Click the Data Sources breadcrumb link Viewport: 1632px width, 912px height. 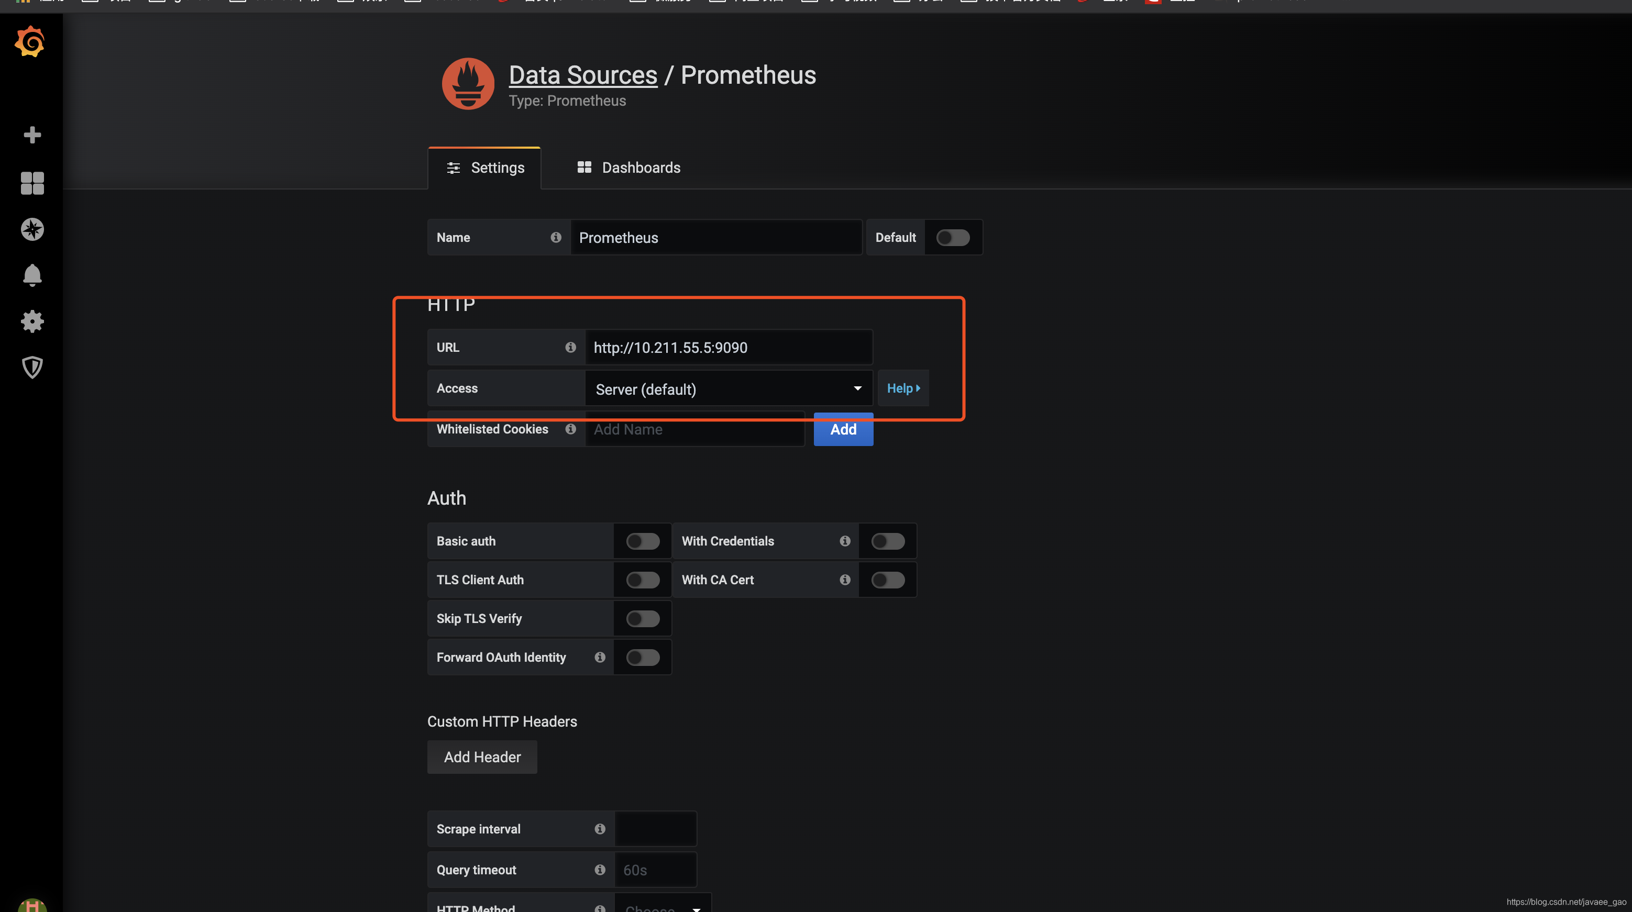(583, 75)
